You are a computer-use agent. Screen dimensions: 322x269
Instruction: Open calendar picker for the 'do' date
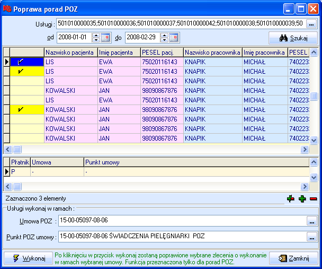(174, 38)
